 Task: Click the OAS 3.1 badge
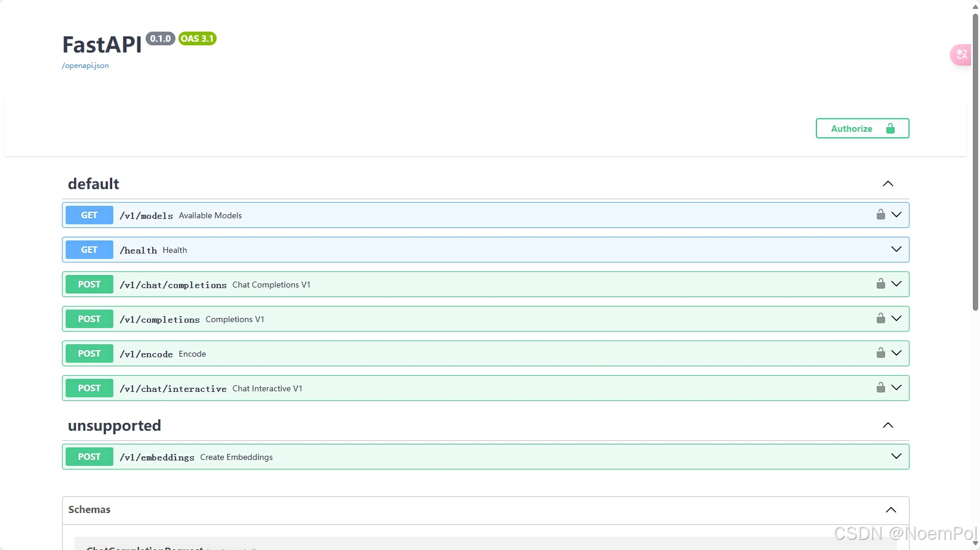click(198, 39)
